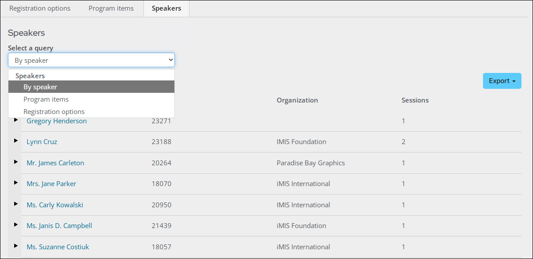Expand the Mrs. Jane Parker row arrow
The height and width of the screenshot is (259, 533).
pyautogui.click(x=16, y=183)
